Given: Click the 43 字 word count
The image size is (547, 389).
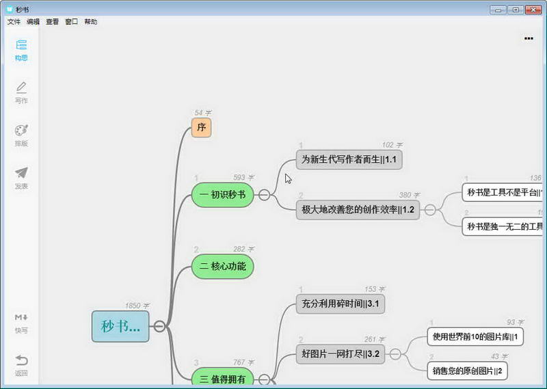Looking at the screenshot, I should click(500, 357).
